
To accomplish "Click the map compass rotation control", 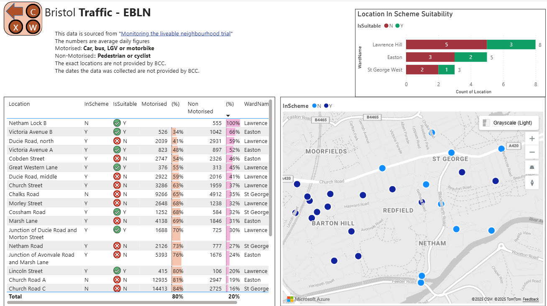I will (x=532, y=182).
